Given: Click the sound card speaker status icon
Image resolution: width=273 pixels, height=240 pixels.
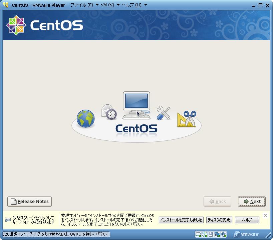Looking at the screenshot, I should click(x=224, y=234).
